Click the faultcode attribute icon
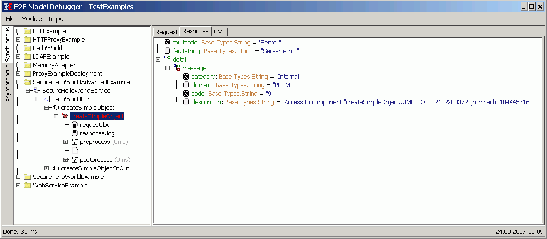The height and width of the screenshot is (239, 547). tap(167, 43)
